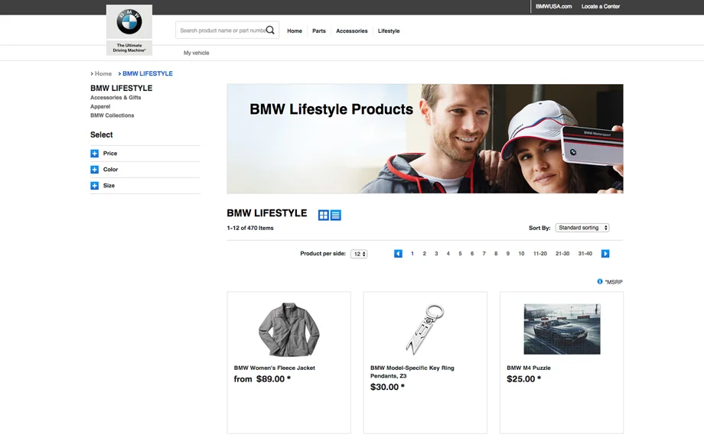Open Accessories & Gifts category
The width and height of the screenshot is (704, 438).
point(116,97)
